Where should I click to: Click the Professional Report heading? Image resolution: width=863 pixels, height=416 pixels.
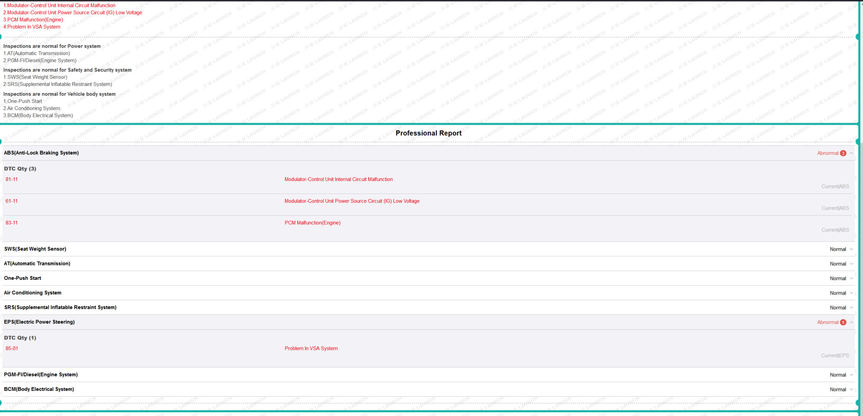[x=428, y=133]
